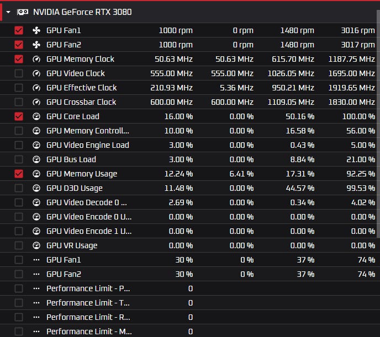Click the 1109.05 MHz crossbar clock average
This screenshot has height=337, width=380.
point(291,102)
